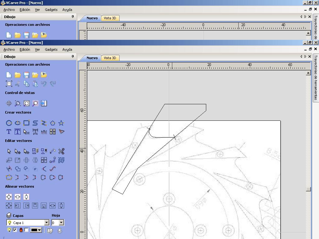
Task: Open the Hoja sheet dropdown
Action: [x=61, y=223]
